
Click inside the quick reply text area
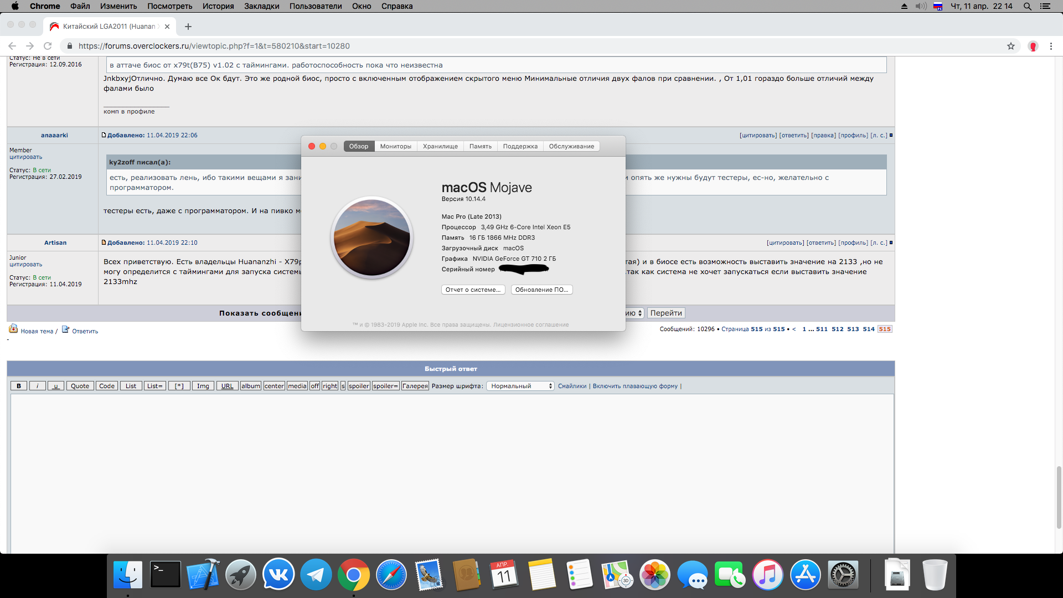451,471
